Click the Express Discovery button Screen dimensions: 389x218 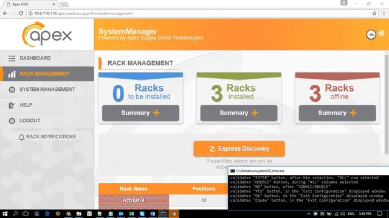coord(239,149)
